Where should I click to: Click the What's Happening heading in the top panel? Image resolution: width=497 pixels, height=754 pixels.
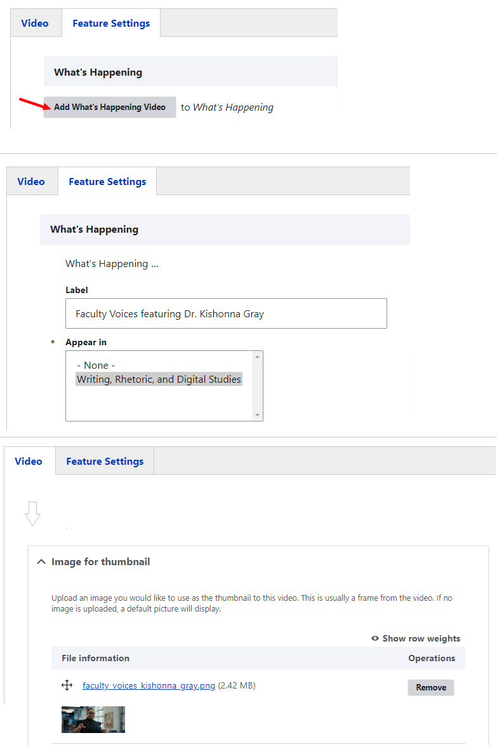pos(98,72)
